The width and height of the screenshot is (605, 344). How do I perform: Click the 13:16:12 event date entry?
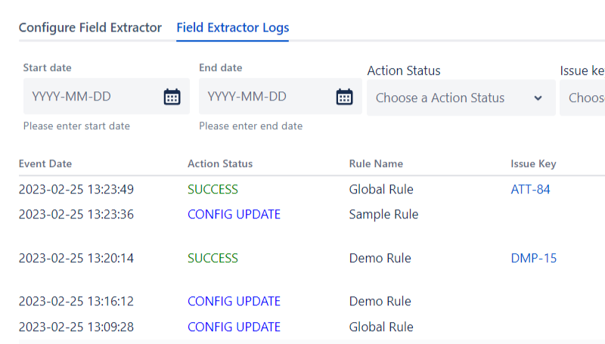click(76, 302)
